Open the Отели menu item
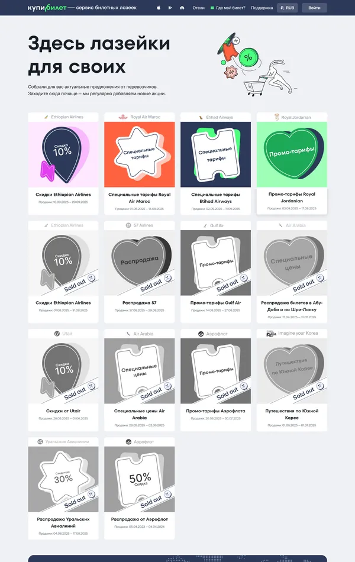Screen dimensions: 355x562 pyautogui.click(x=198, y=8)
